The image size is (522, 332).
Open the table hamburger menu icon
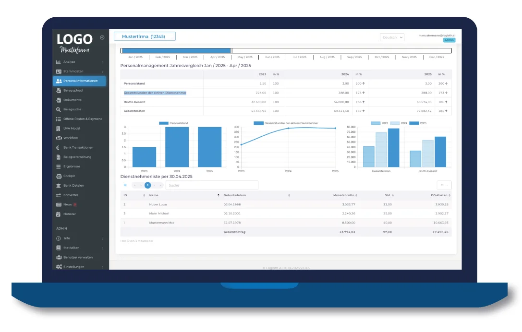[125, 185]
